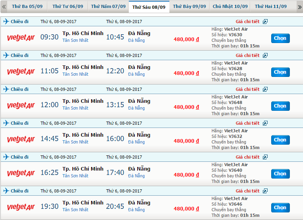Open Giá chi tiết link for VJ640
This screenshot has width=303, height=220.
248,157
